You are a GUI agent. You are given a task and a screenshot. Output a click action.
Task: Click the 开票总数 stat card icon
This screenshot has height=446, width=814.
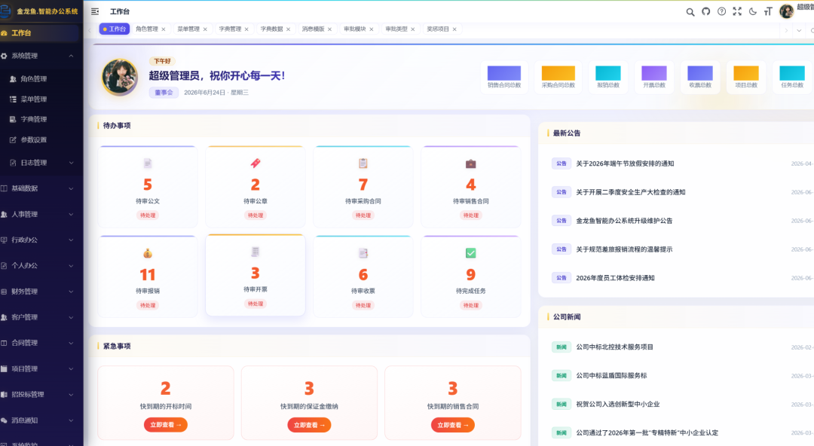654,73
